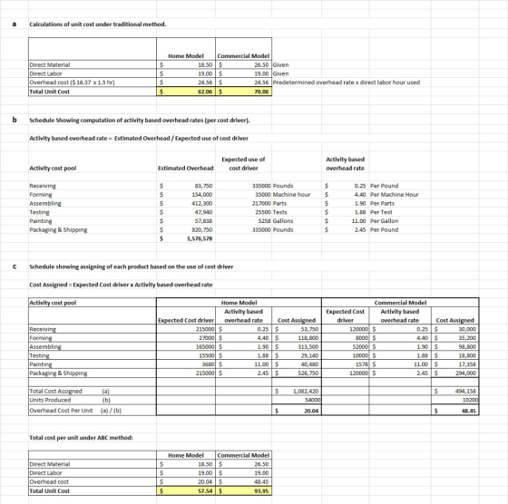The height and width of the screenshot is (504, 508).
Task: Click the Packaging & Shipping overhead 820,750
Action: (x=202, y=230)
